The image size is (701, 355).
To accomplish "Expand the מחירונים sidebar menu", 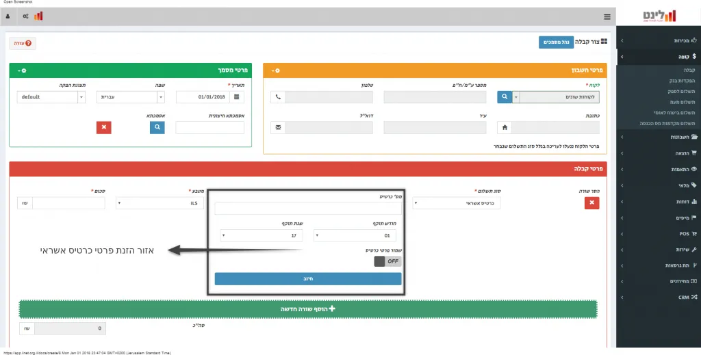I will [659, 281].
